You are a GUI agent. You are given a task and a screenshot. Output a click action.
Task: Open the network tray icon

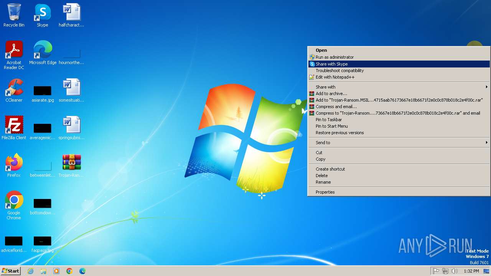tap(445, 271)
